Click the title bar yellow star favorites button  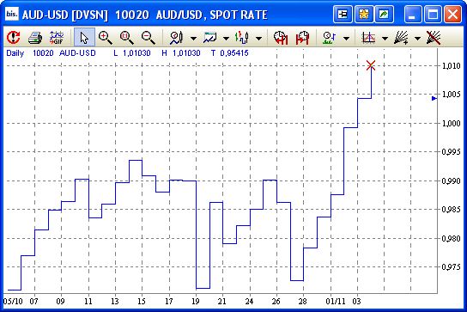[x=364, y=14]
